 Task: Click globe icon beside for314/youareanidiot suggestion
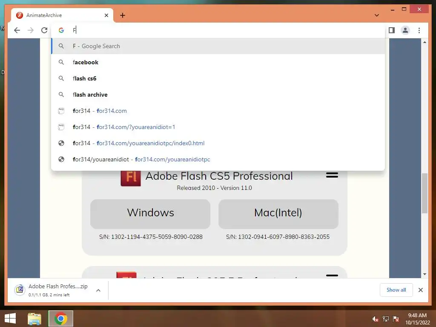61,159
